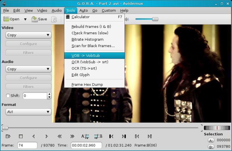This screenshot has width=232, height=151.
Task: Click the selection A: button
Action: pyautogui.click(x=211, y=140)
